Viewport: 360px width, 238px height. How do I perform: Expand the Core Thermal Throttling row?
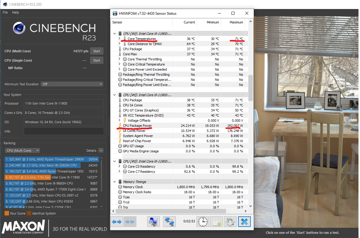point(119,59)
